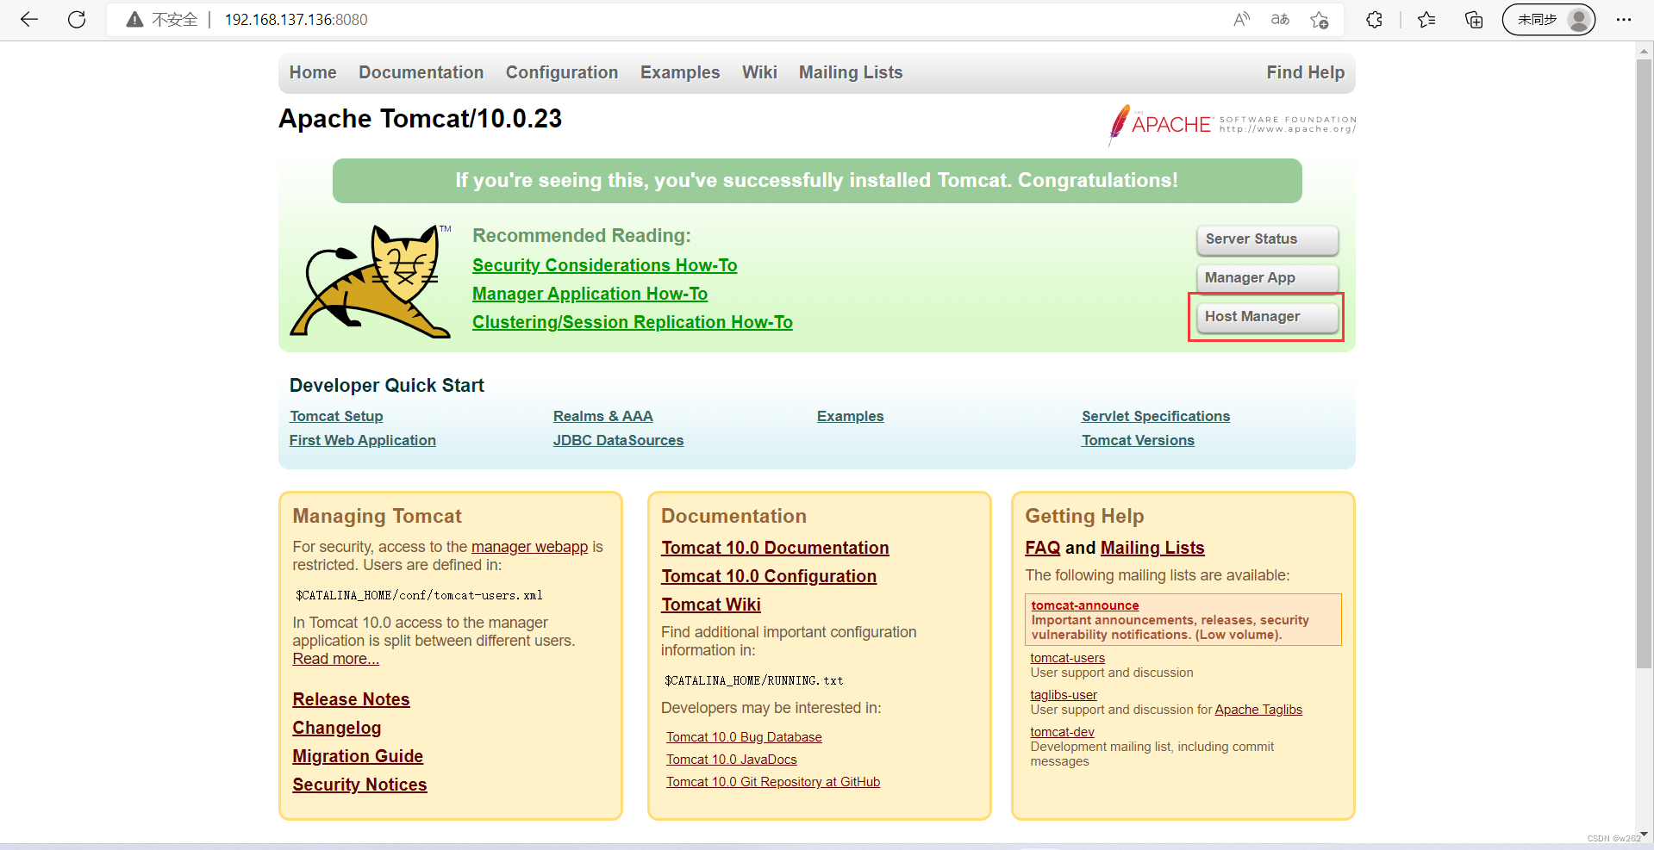Click the Tomcat cat mascot image
Image resolution: width=1654 pixels, height=850 pixels.
click(x=371, y=281)
